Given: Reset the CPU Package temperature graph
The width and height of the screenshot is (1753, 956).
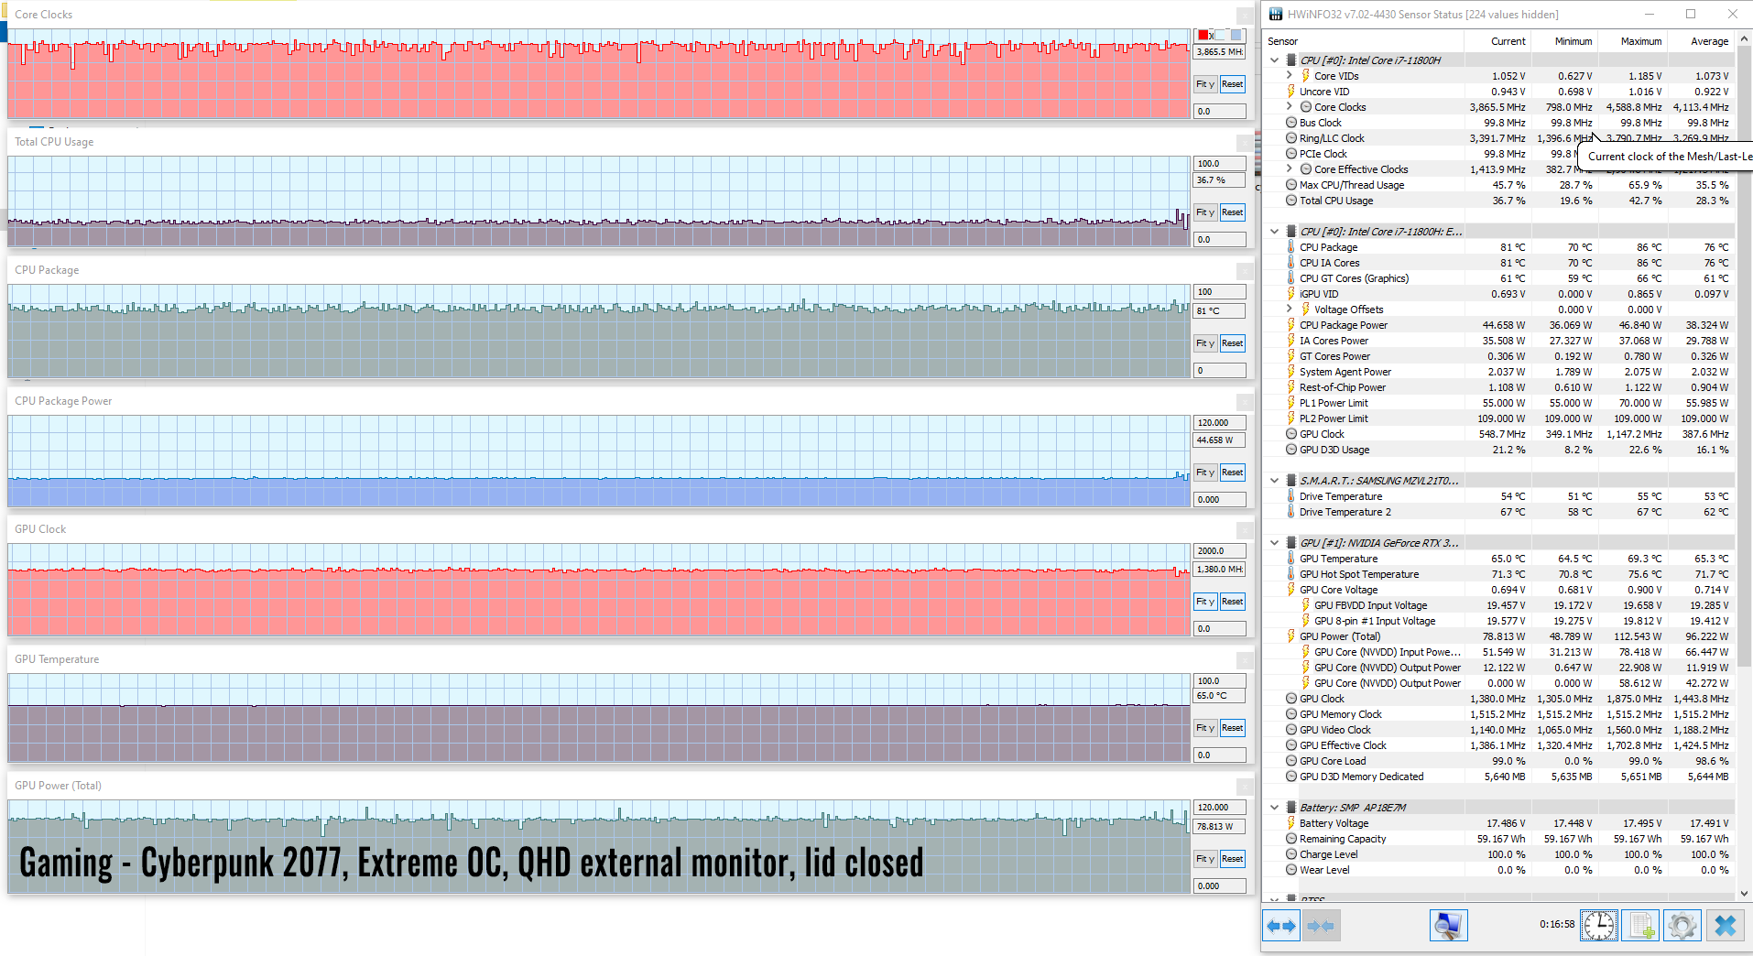Looking at the screenshot, I should tap(1233, 343).
